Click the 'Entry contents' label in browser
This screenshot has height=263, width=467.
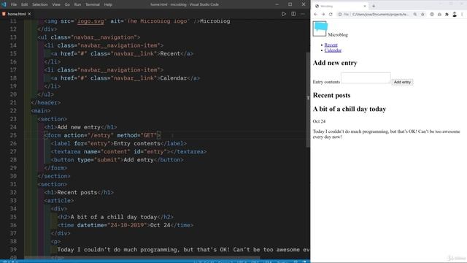pyautogui.click(x=326, y=82)
